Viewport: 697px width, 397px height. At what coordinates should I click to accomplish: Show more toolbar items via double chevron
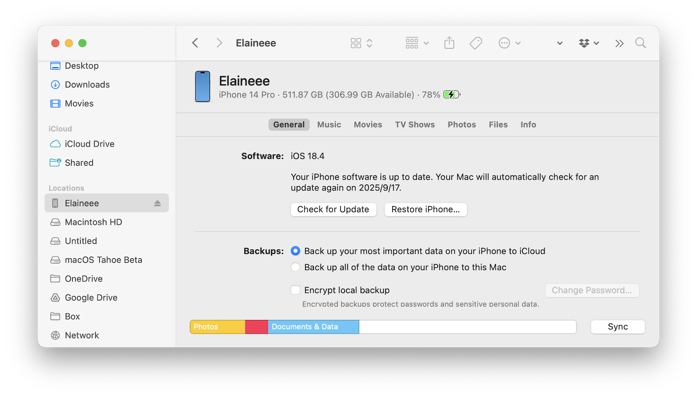619,43
